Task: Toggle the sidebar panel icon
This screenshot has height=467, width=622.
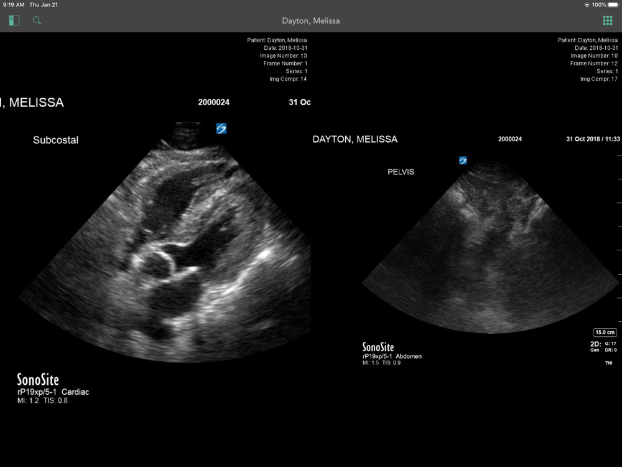Action: 14,21
